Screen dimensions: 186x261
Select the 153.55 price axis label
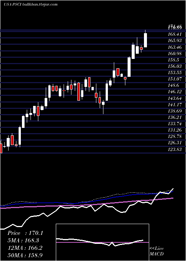(175, 73)
